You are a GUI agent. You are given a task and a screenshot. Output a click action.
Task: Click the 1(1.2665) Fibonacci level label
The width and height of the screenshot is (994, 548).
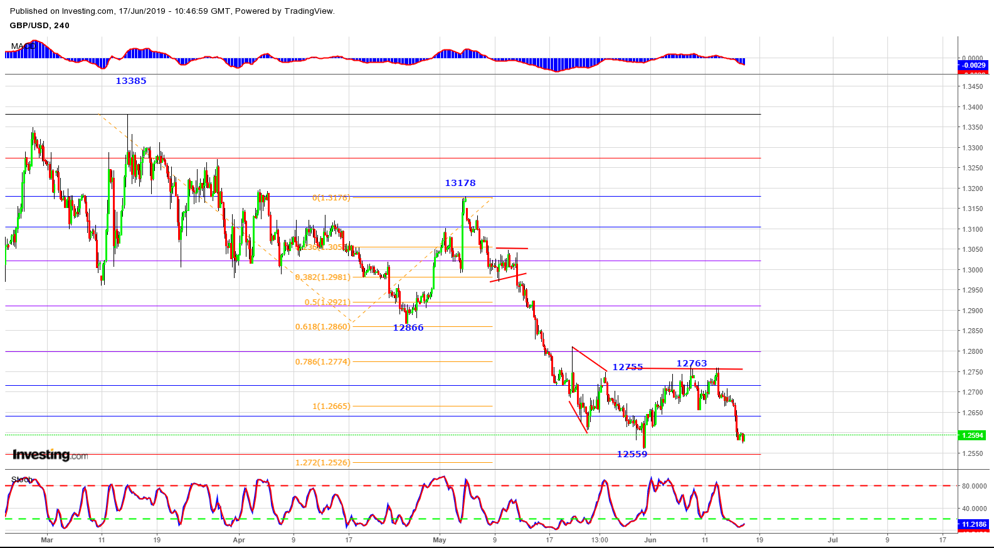331,406
